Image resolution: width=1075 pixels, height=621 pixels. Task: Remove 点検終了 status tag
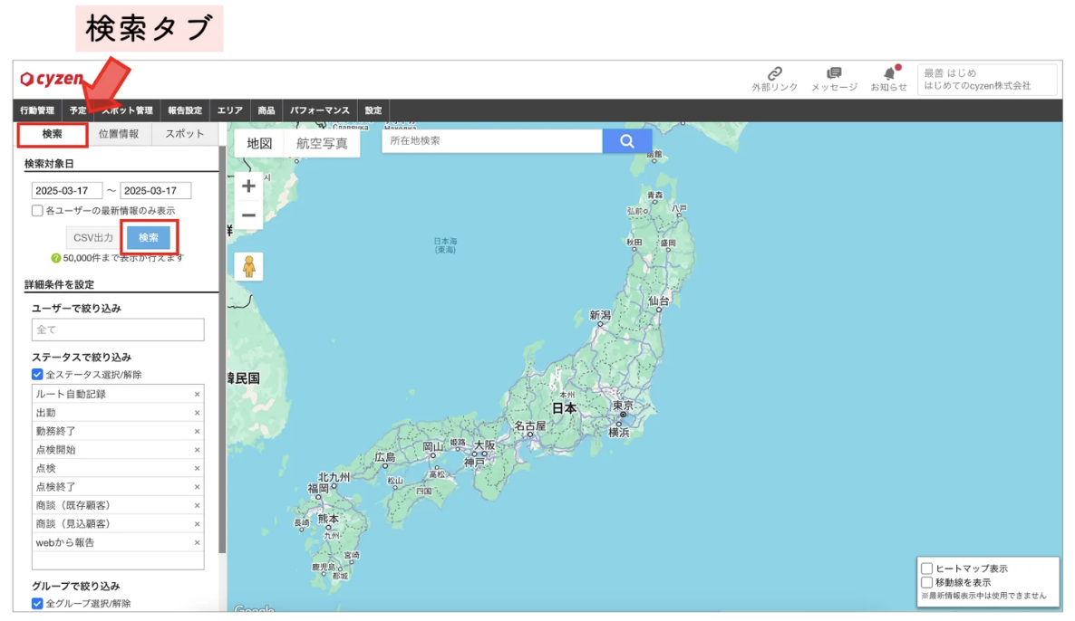198,487
